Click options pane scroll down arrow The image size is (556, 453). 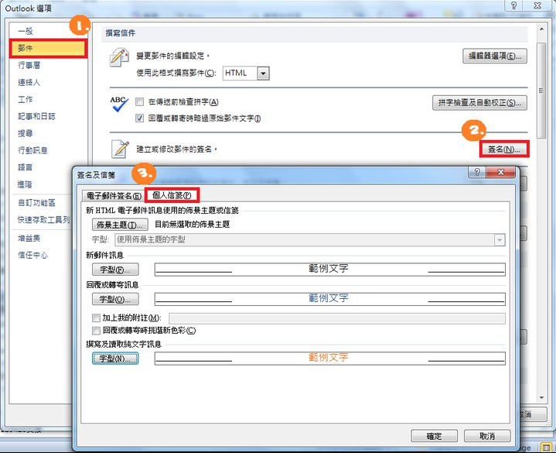(541, 397)
